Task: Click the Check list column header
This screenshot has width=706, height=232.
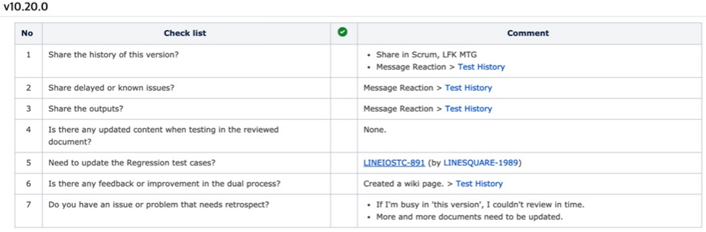Action: pyautogui.click(x=185, y=33)
